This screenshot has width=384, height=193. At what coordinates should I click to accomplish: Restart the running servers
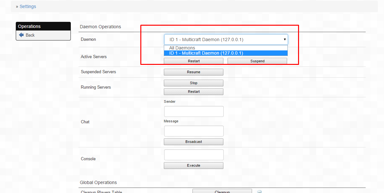click(193, 92)
